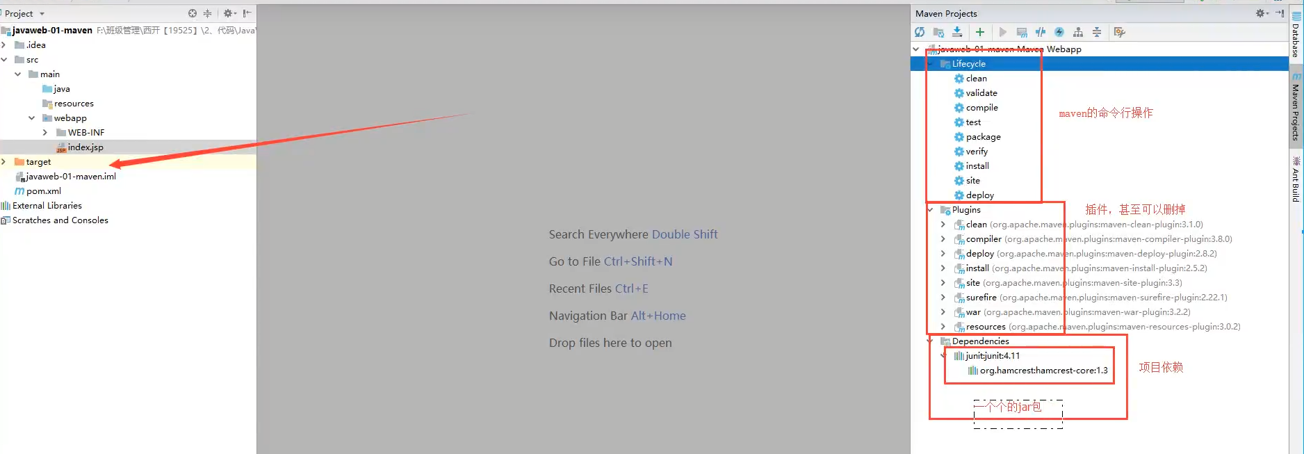Toggle Skip Tests mode
1304x454 pixels.
tap(1059, 32)
